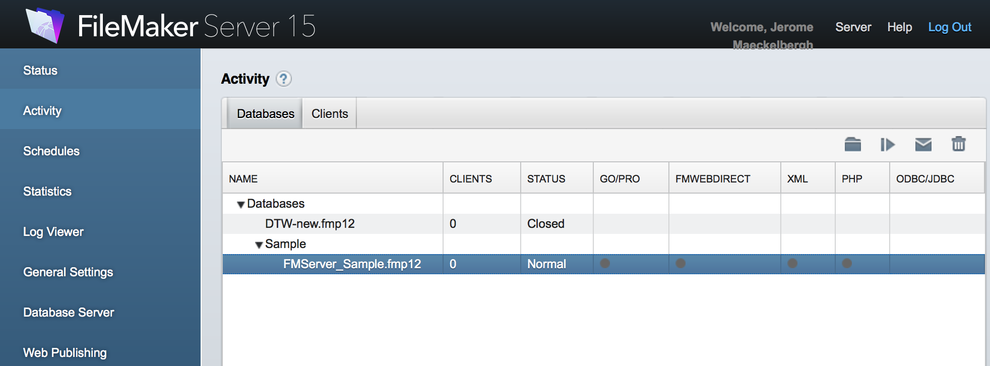Click the database folder icon in toolbar

point(852,145)
